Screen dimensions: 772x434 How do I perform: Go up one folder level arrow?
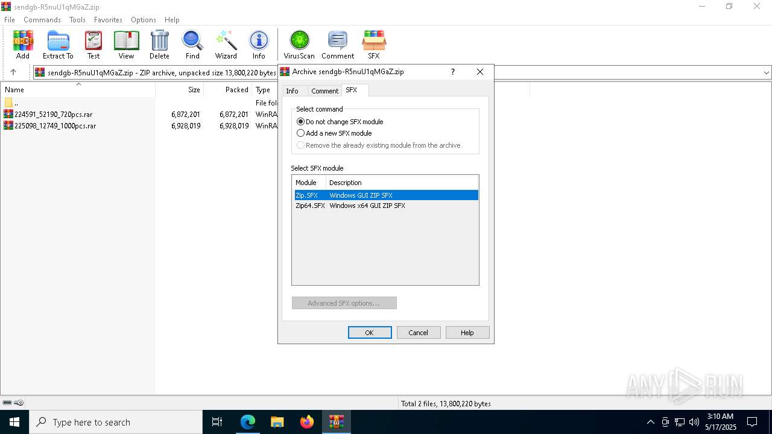[13, 72]
